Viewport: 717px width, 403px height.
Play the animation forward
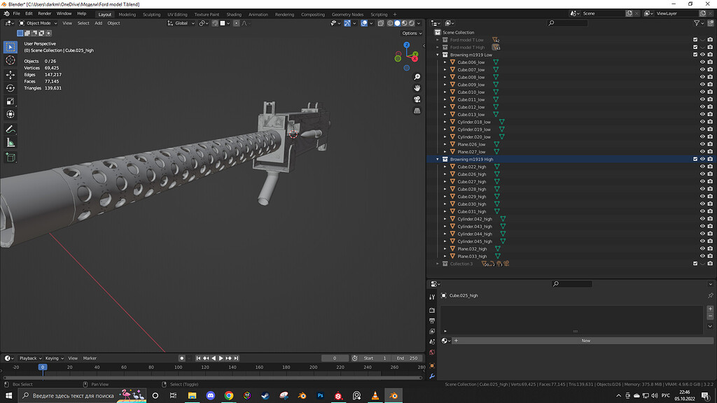point(221,358)
